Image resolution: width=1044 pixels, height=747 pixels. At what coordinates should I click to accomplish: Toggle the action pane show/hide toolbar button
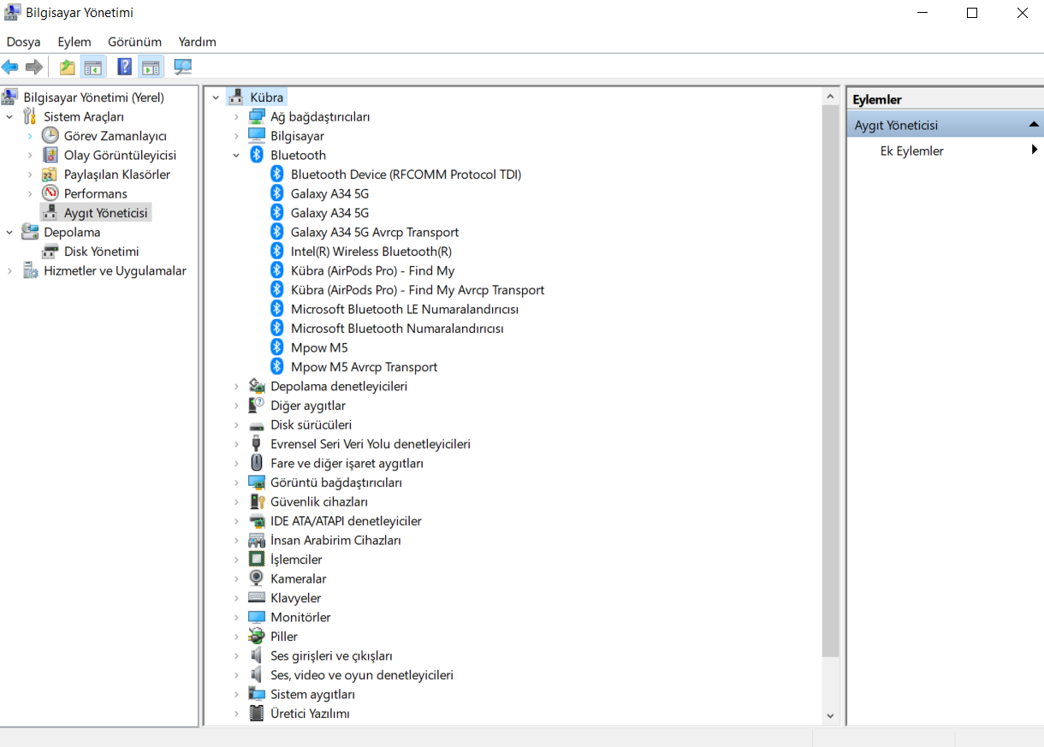tap(151, 67)
